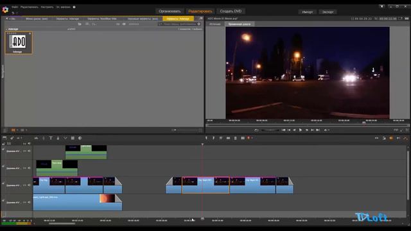Screen dimensions: 411x231
Task: Click the trash can delete icon
Action: point(236,138)
